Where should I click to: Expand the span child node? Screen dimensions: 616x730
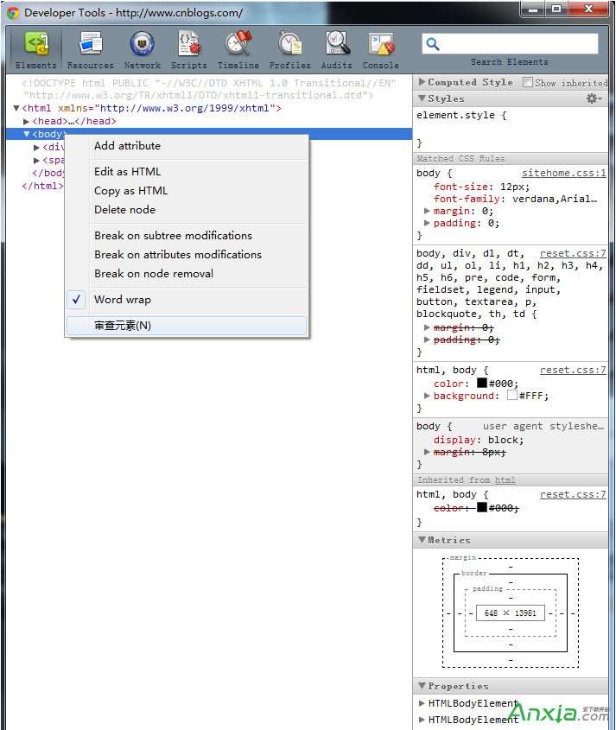(37, 161)
